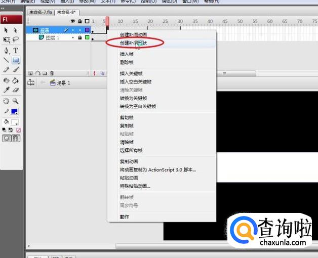Select 删除帧 menu entry
The width and height of the screenshot is (318, 258).
(x=127, y=62)
